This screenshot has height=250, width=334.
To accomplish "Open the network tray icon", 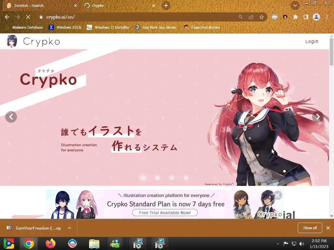I will point(294,243).
